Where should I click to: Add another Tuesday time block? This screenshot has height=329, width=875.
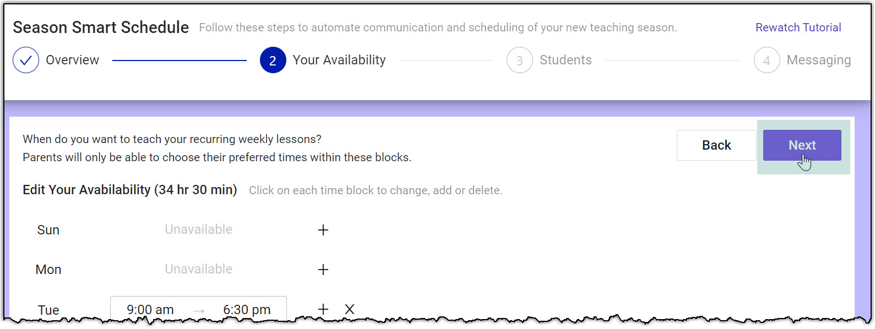pos(323,309)
